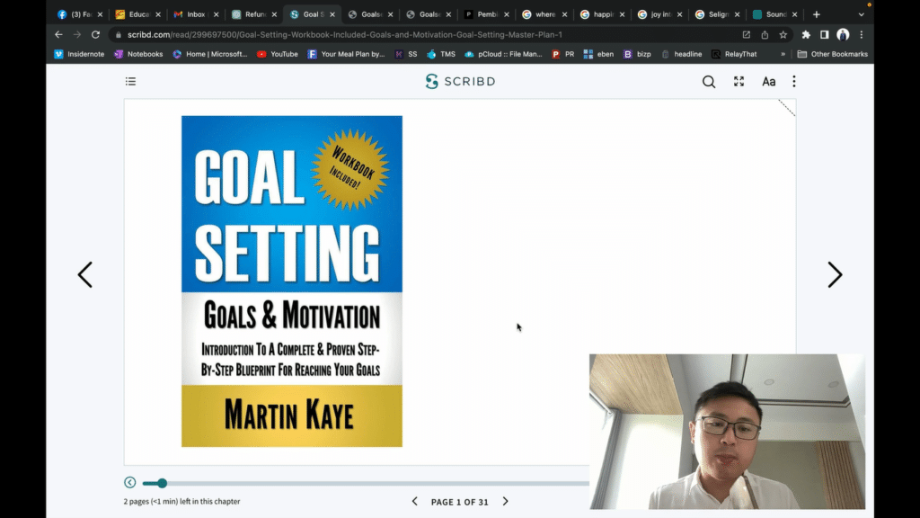Viewport: 920px width, 518px height.
Task: Open the headline bookmark
Action: coord(681,54)
